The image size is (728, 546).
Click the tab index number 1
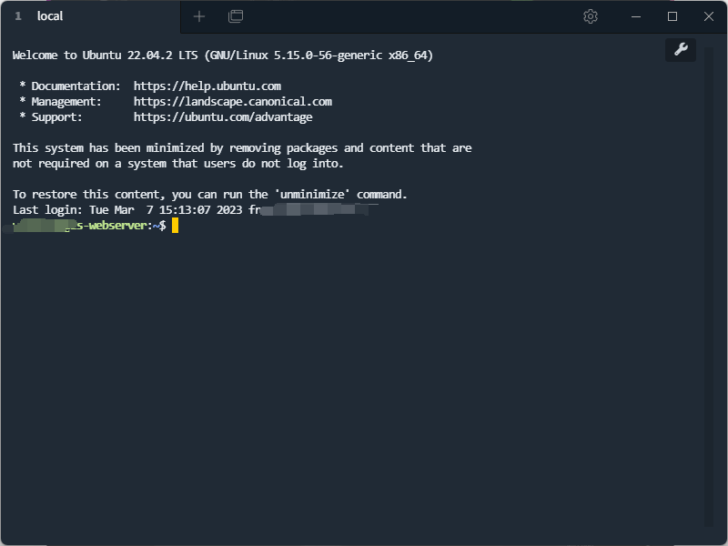(x=18, y=16)
